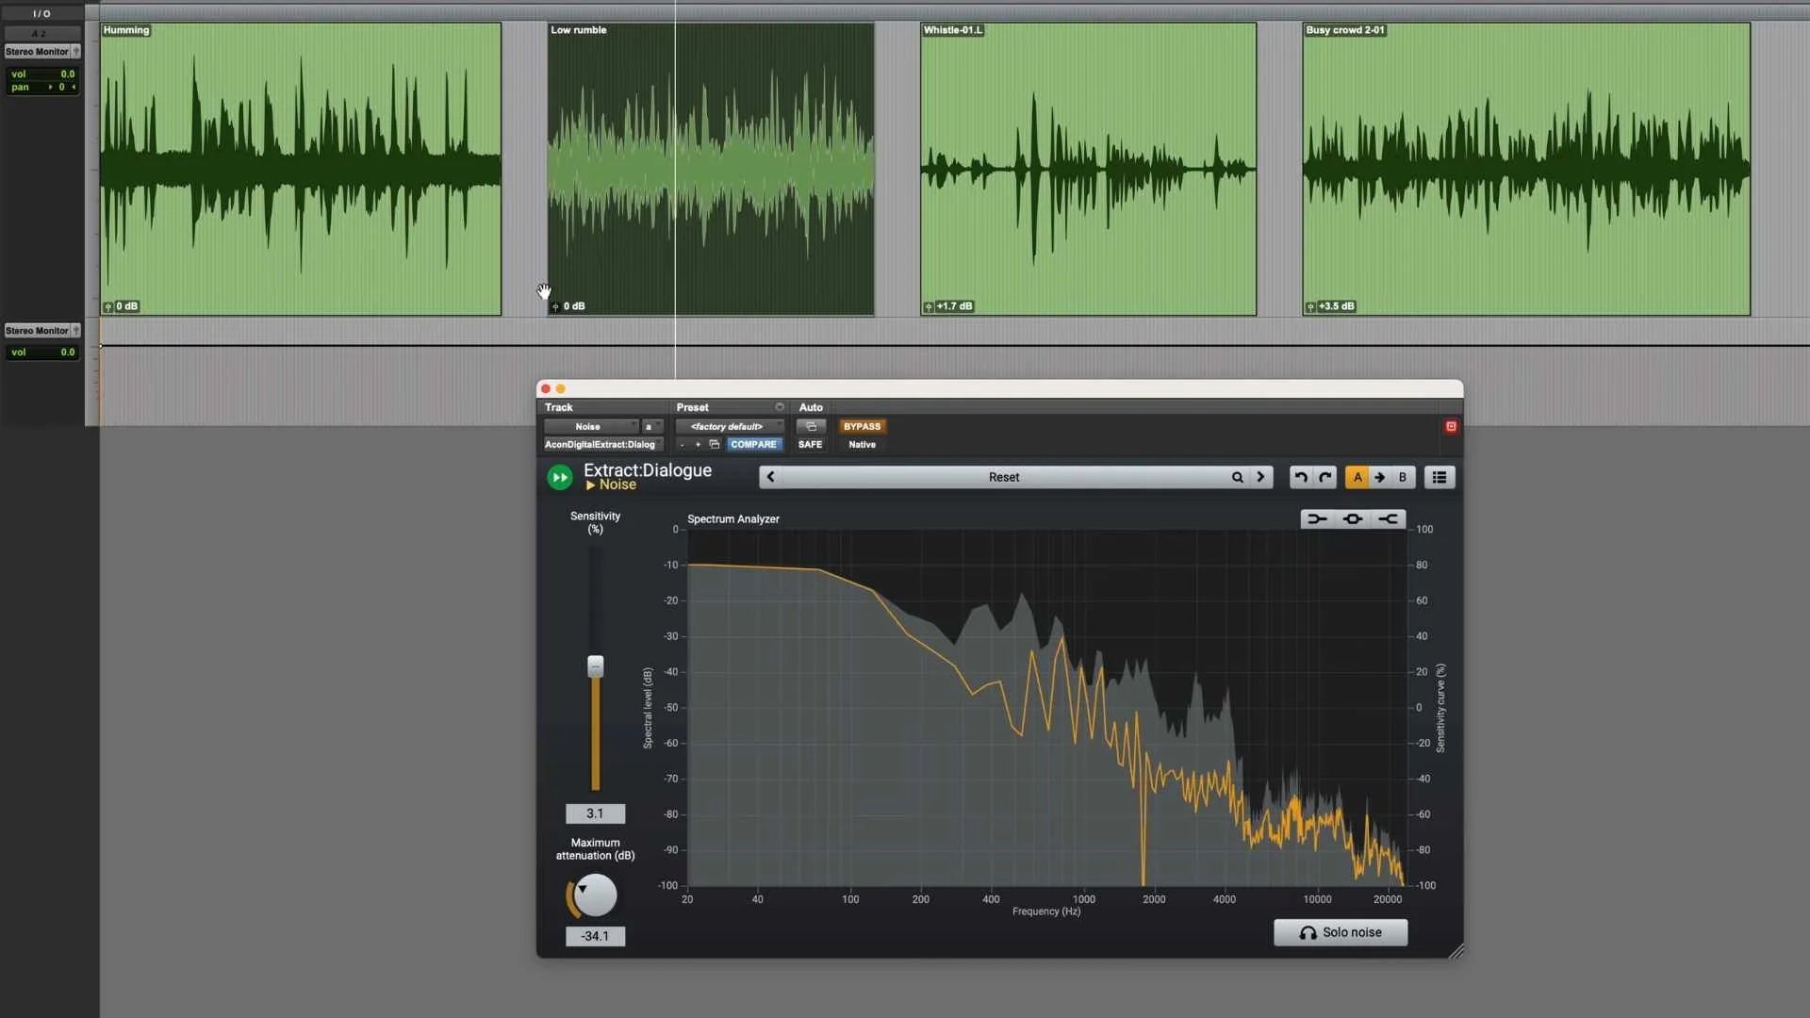Click the redo arrow in the plugin
The height and width of the screenshot is (1018, 1810).
point(1325,478)
